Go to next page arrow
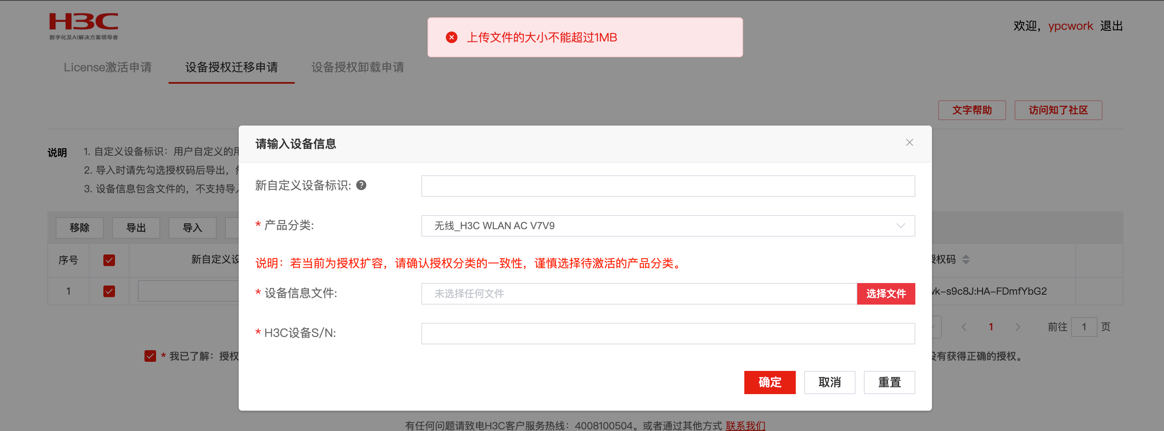Image resolution: width=1164 pixels, height=431 pixels. [x=1017, y=327]
